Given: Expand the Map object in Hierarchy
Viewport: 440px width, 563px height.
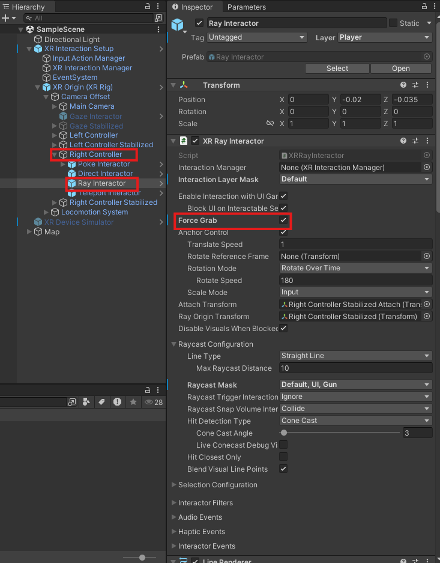Looking at the screenshot, I should click(x=29, y=232).
